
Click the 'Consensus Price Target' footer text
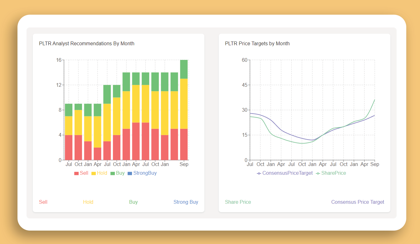coord(358,202)
